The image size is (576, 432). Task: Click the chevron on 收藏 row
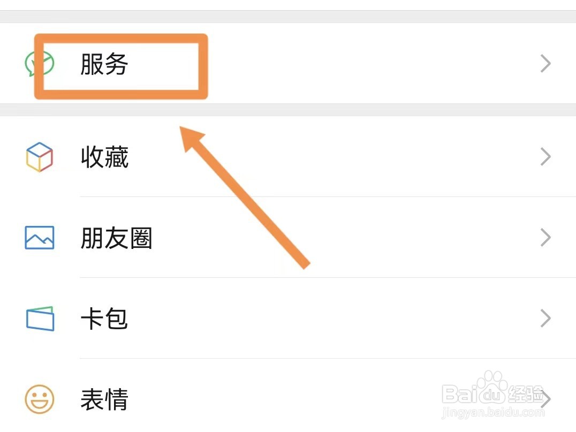pyautogui.click(x=545, y=157)
